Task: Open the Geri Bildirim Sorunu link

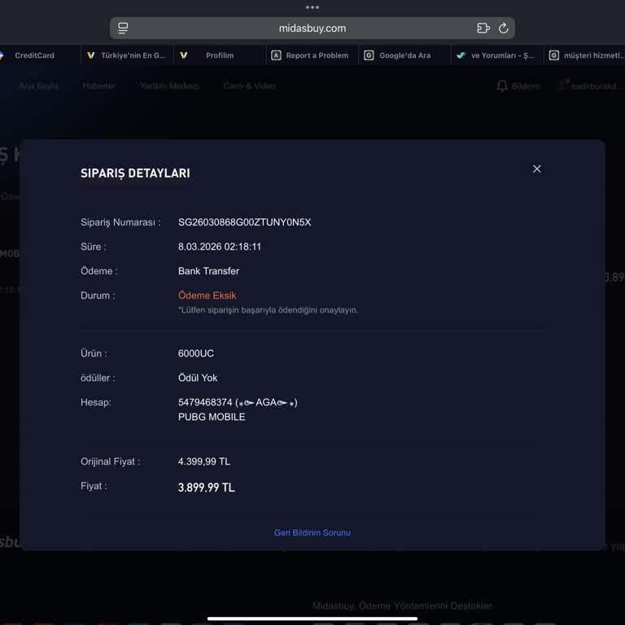Action: click(312, 532)
